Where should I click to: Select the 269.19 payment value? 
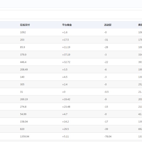pos(24,99)
